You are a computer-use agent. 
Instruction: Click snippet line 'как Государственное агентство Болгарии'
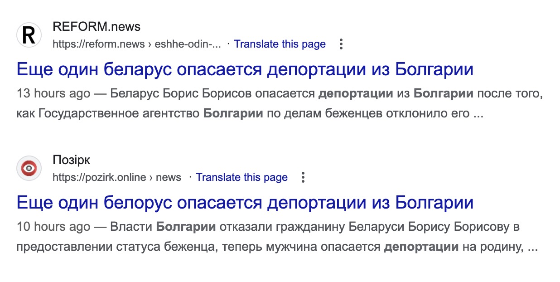[140, 113]
